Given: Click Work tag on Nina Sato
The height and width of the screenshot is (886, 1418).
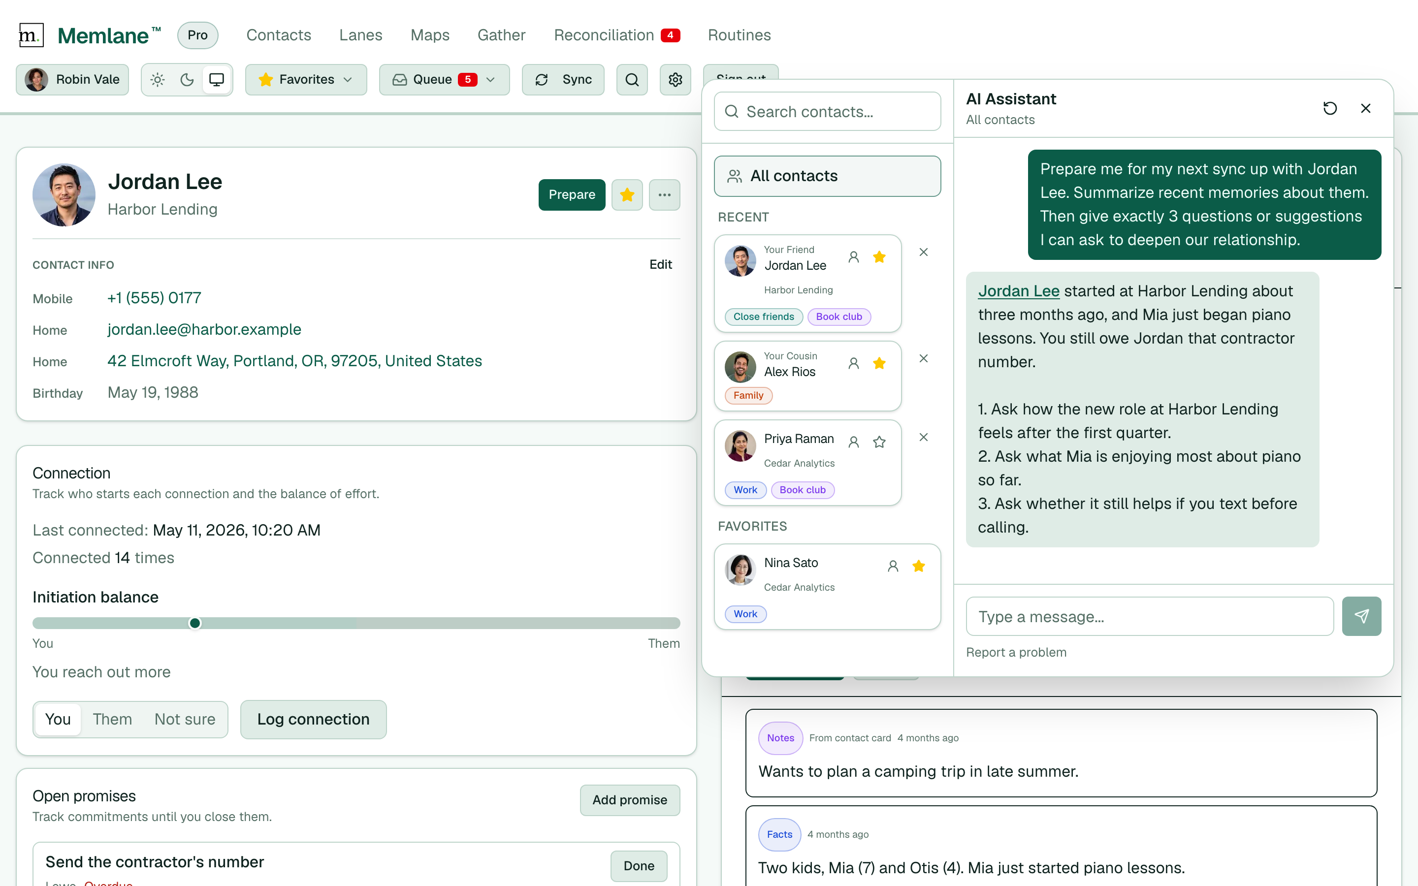Looking at the screenshot, I should click(745, 613).
